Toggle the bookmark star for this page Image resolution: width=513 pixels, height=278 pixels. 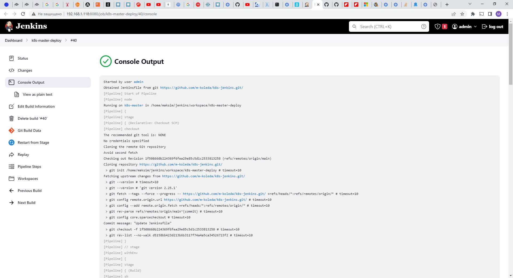point(463,14)
